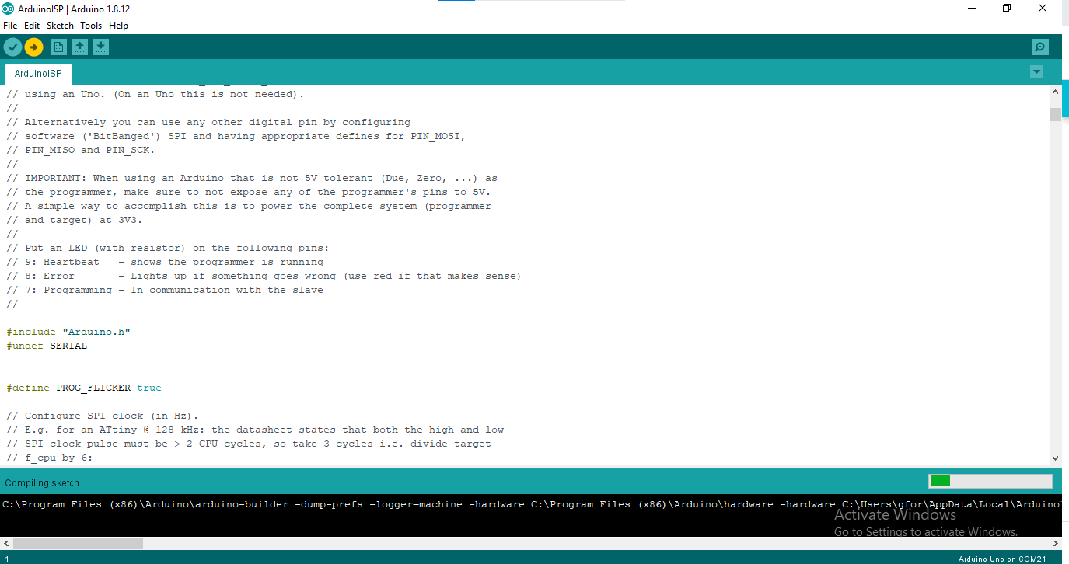The height and width of the screenshot is (564, 1069).
Task: Open the Tools menu
Action: pyautogui.click(x=91, y=26)
